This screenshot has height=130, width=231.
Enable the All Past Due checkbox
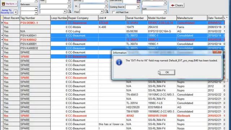coord(113,12)
